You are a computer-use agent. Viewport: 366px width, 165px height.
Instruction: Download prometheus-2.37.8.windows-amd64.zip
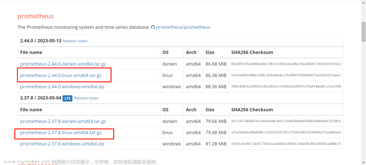[x=62, y=144]
